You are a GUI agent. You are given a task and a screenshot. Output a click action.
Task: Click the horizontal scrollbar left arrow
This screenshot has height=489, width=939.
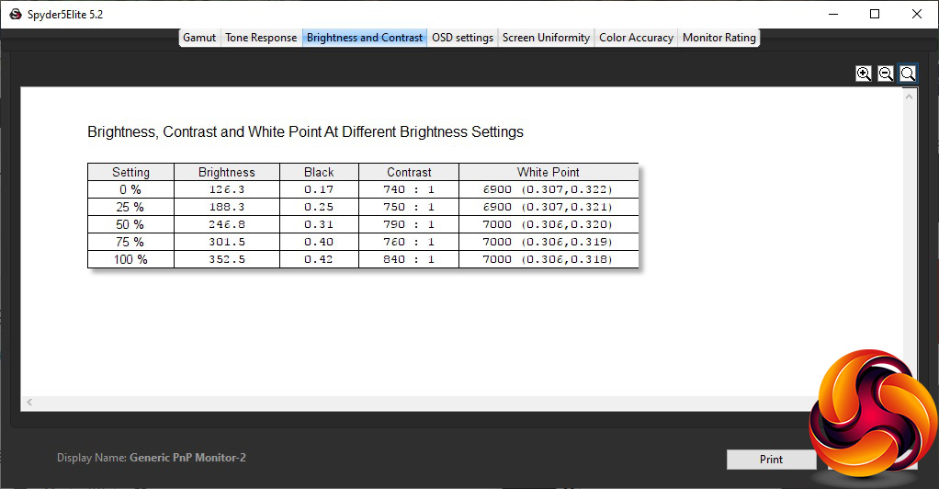[x=29, y=402]
